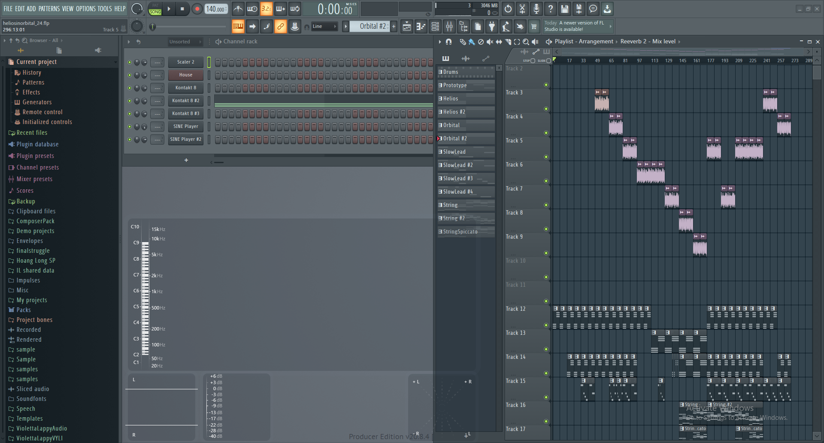Mute the Scaler 2 channel LED

tap(130, 62)
